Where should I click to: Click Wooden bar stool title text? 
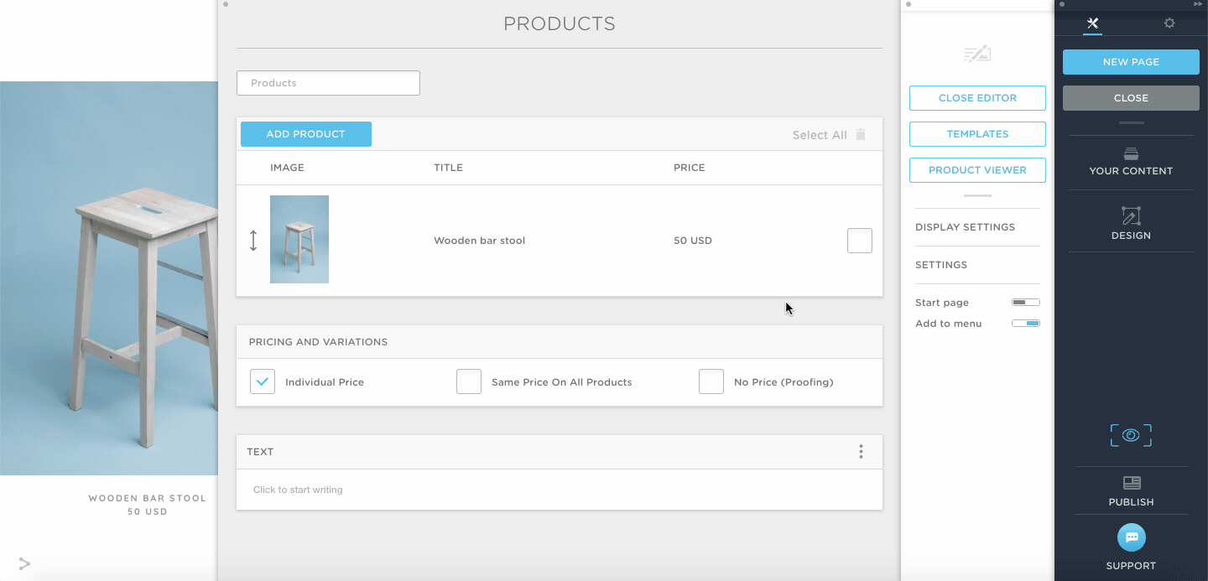[479, 241]
